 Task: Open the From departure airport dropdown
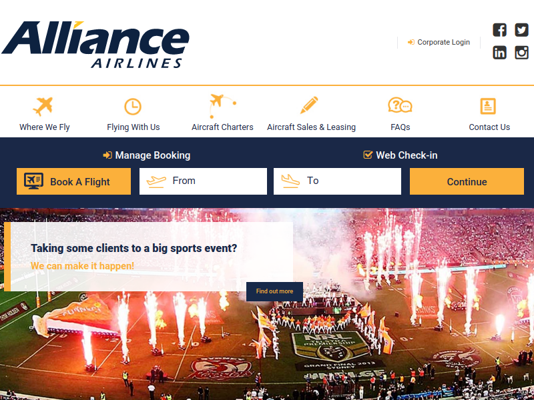pos(203,181)
